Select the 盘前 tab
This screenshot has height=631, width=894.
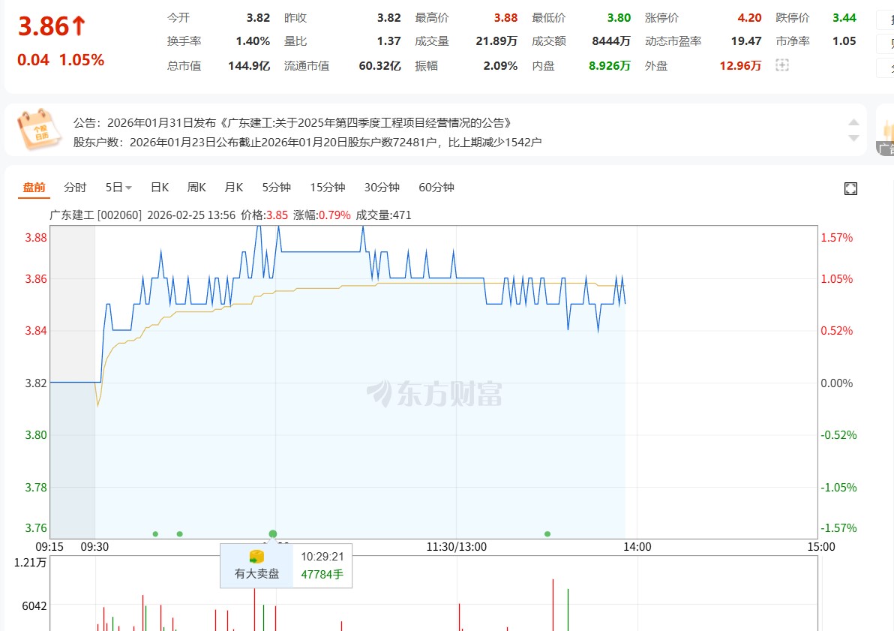[34, 187]
